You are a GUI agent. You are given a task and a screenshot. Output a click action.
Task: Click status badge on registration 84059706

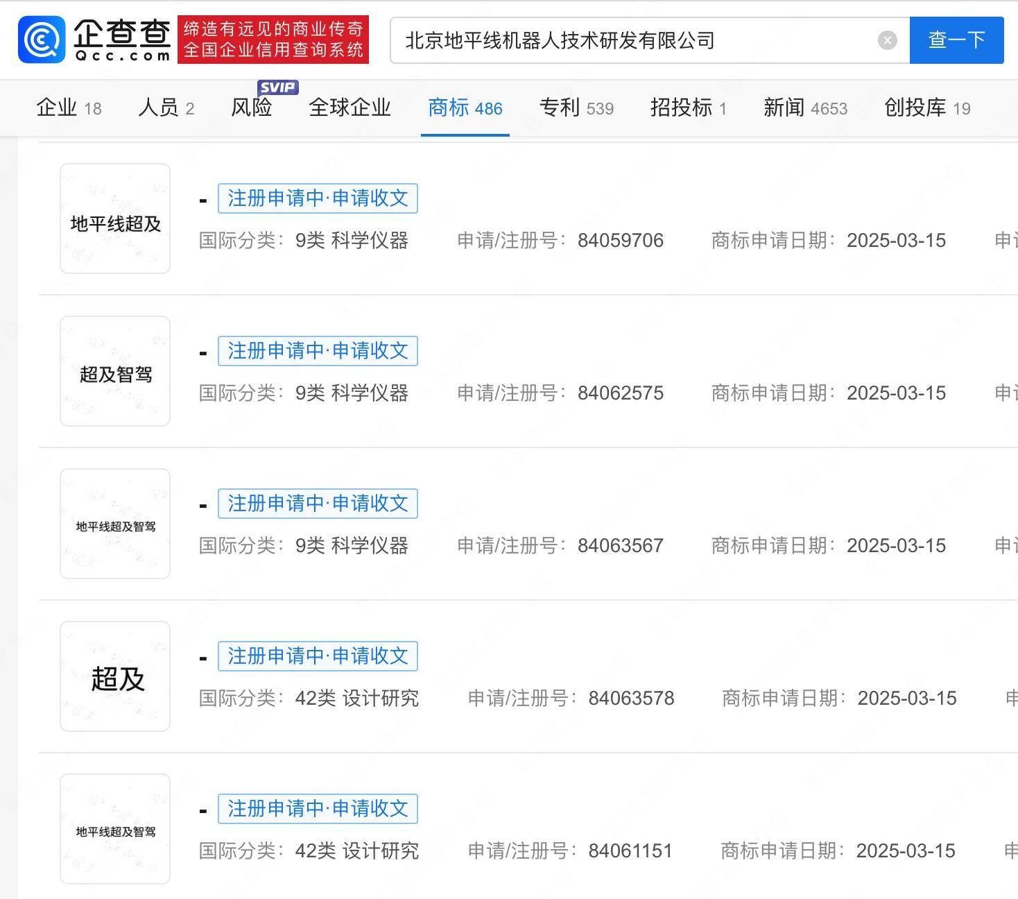point(318,198)
